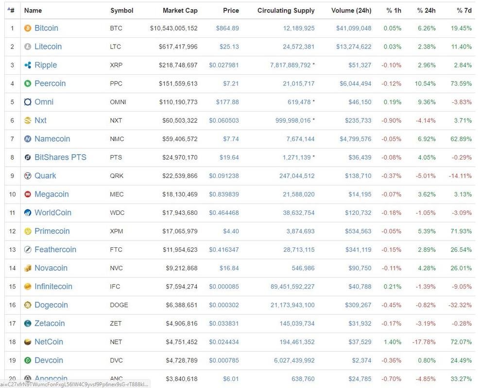Screen dimensions: 481x388
Task: Click Bitcoin volume $41,099,048
Action: pyautogui.click(x=354, y=28)
